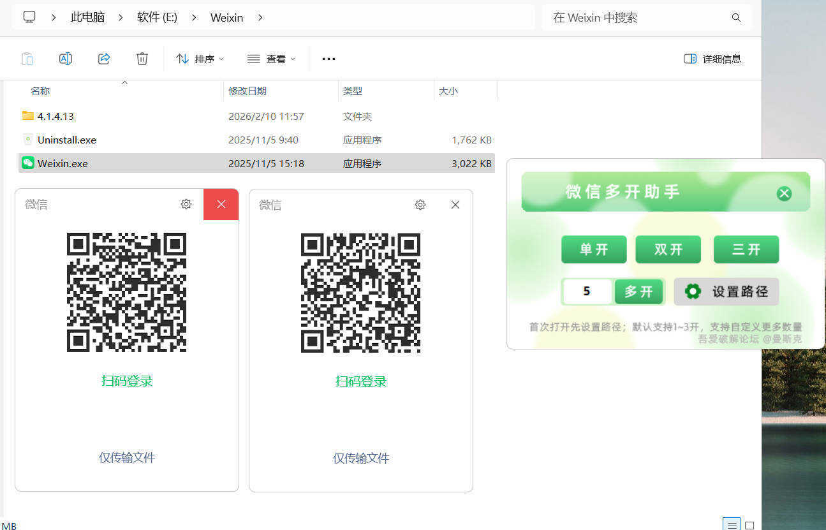The height and width of the screenshot is (530, 826).
Task: Select the Weixin.exe file
Action: (256, 163)
